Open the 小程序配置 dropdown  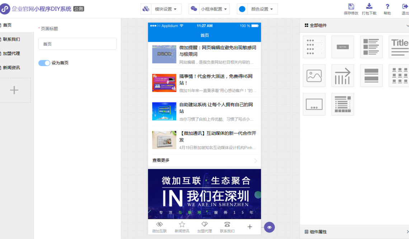click(x=209, y=9)
